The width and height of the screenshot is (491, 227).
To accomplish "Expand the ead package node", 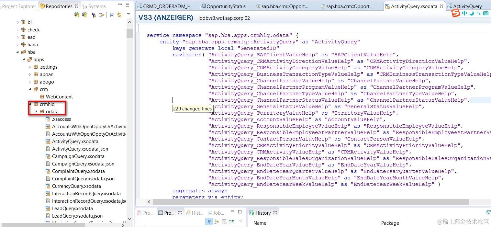I will point(18,37).
